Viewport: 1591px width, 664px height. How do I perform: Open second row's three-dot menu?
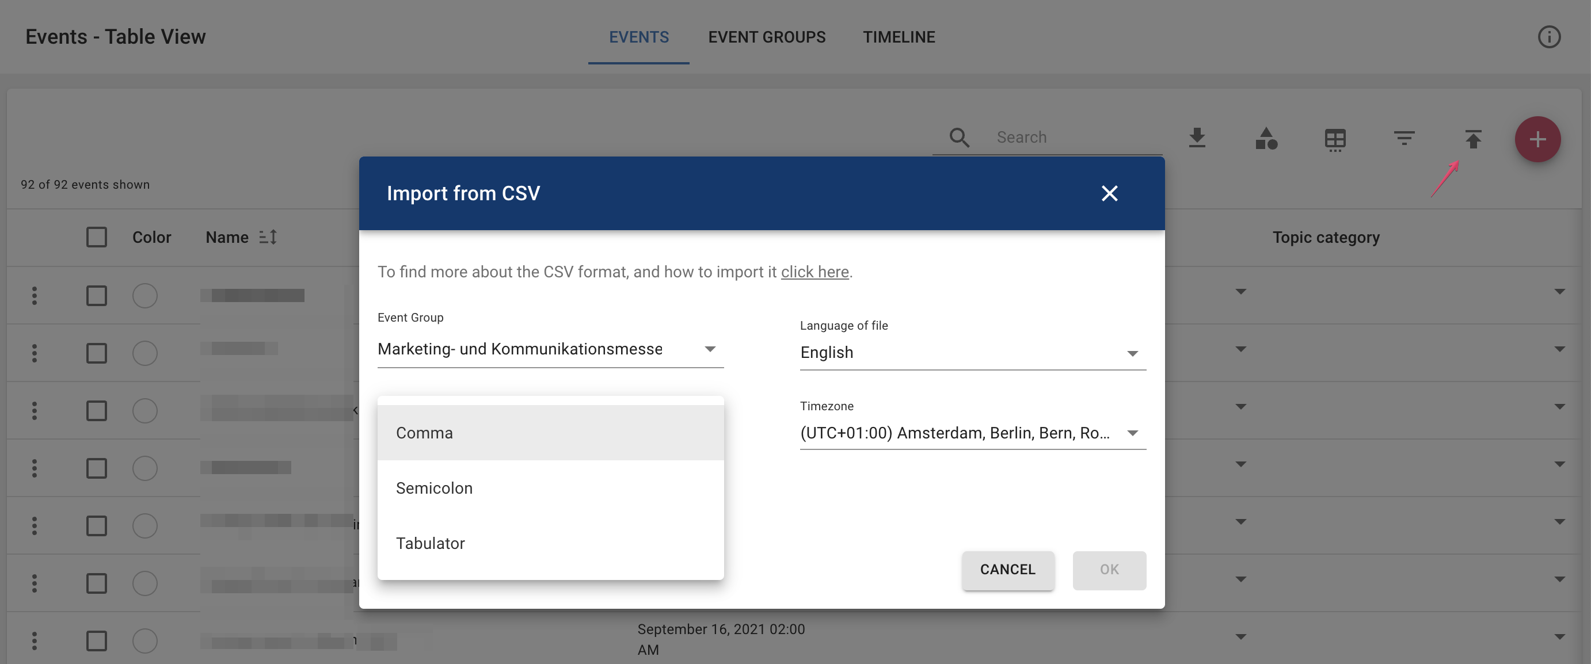[35, 353]
